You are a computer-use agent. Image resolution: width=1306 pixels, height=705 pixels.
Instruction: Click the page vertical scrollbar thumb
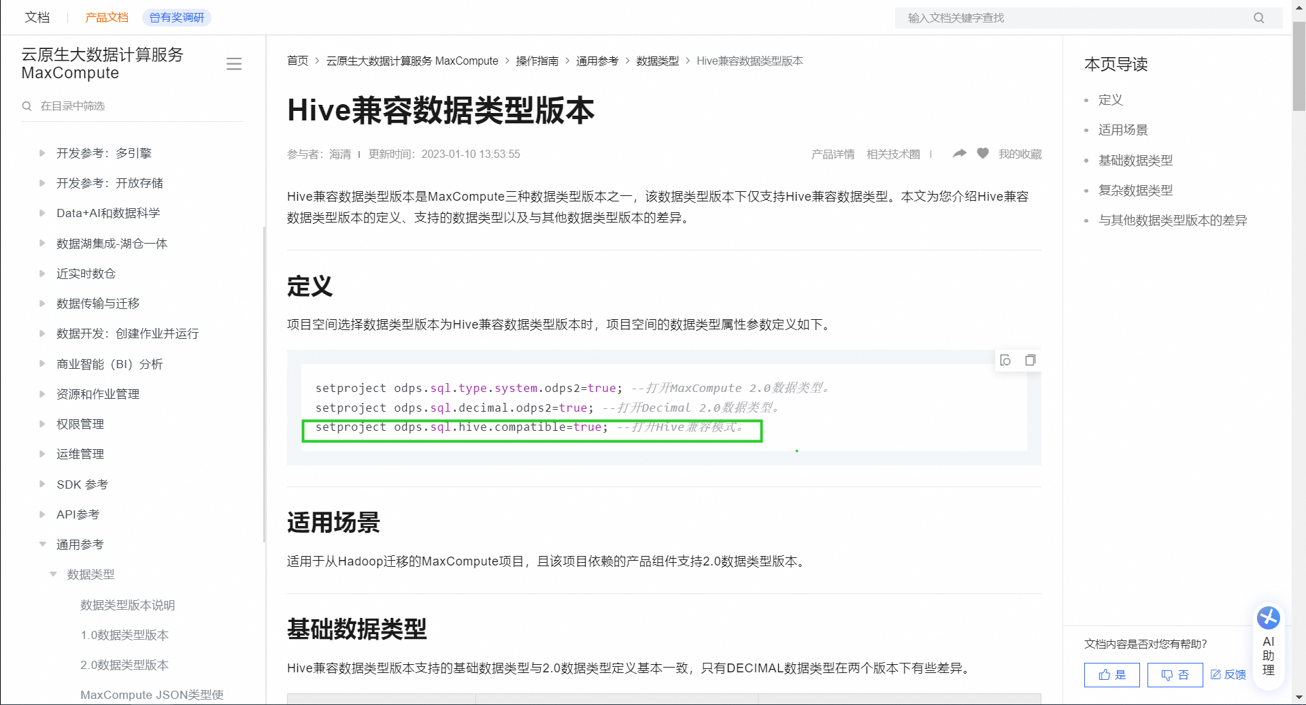click(1299, 66)
